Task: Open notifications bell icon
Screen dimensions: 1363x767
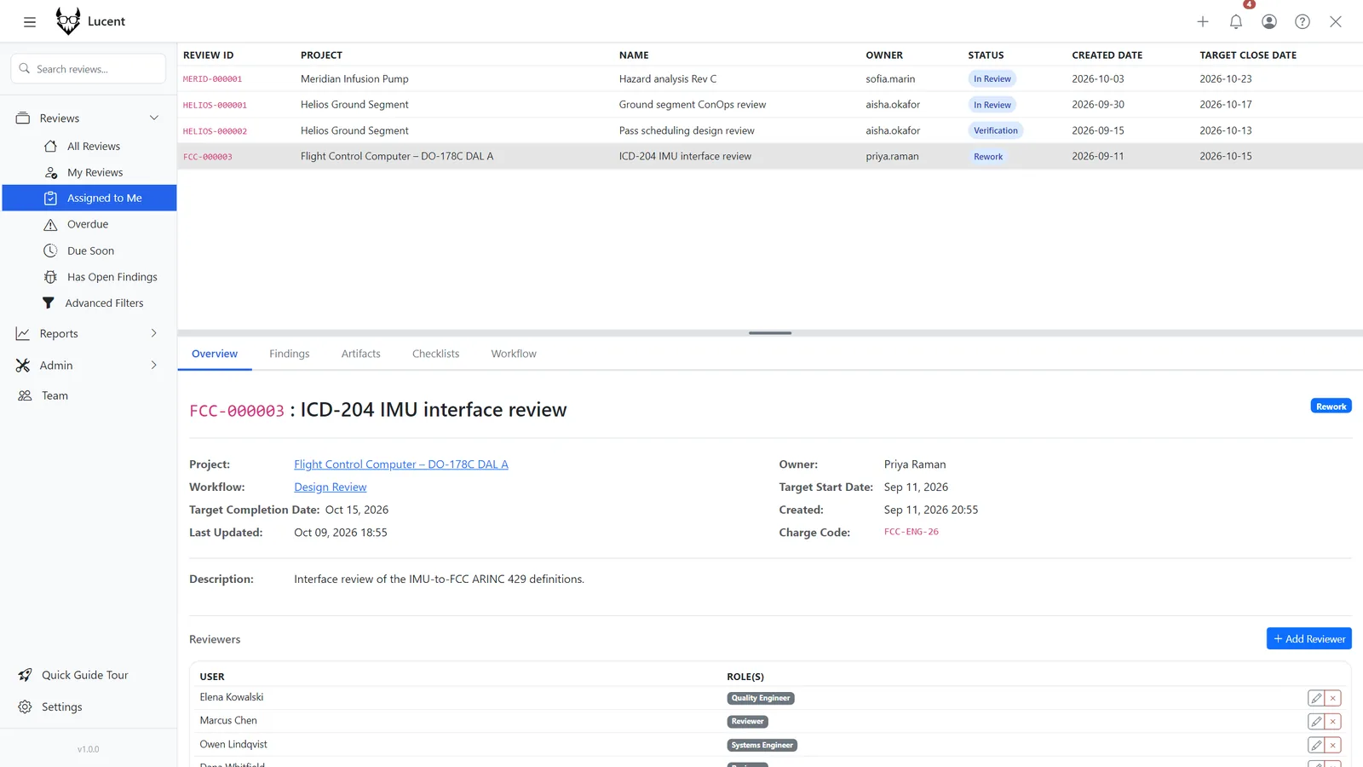Action: coord(1236,22)
